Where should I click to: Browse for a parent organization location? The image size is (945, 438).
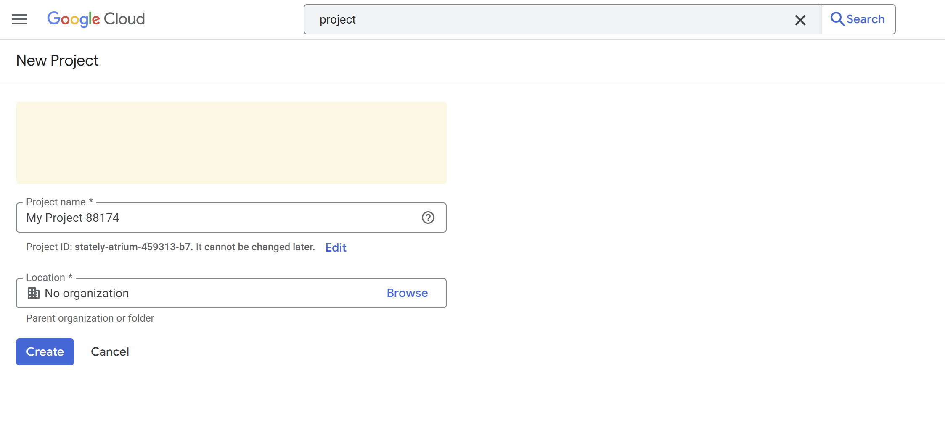tap(407, 293)
